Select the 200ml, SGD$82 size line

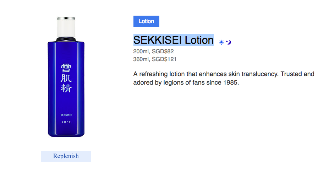[x=153, y=52]
